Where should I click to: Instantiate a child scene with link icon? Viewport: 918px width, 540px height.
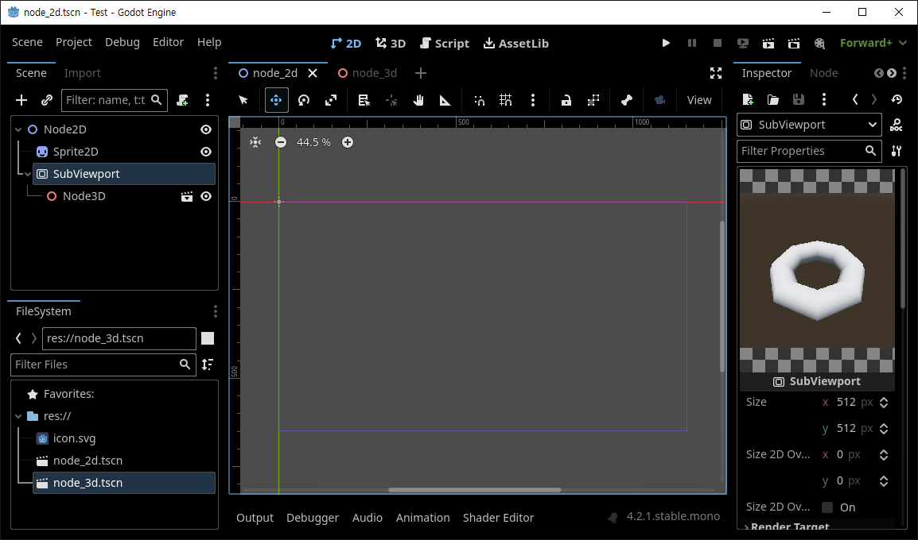pyautogui.click(x=47, y=100)
